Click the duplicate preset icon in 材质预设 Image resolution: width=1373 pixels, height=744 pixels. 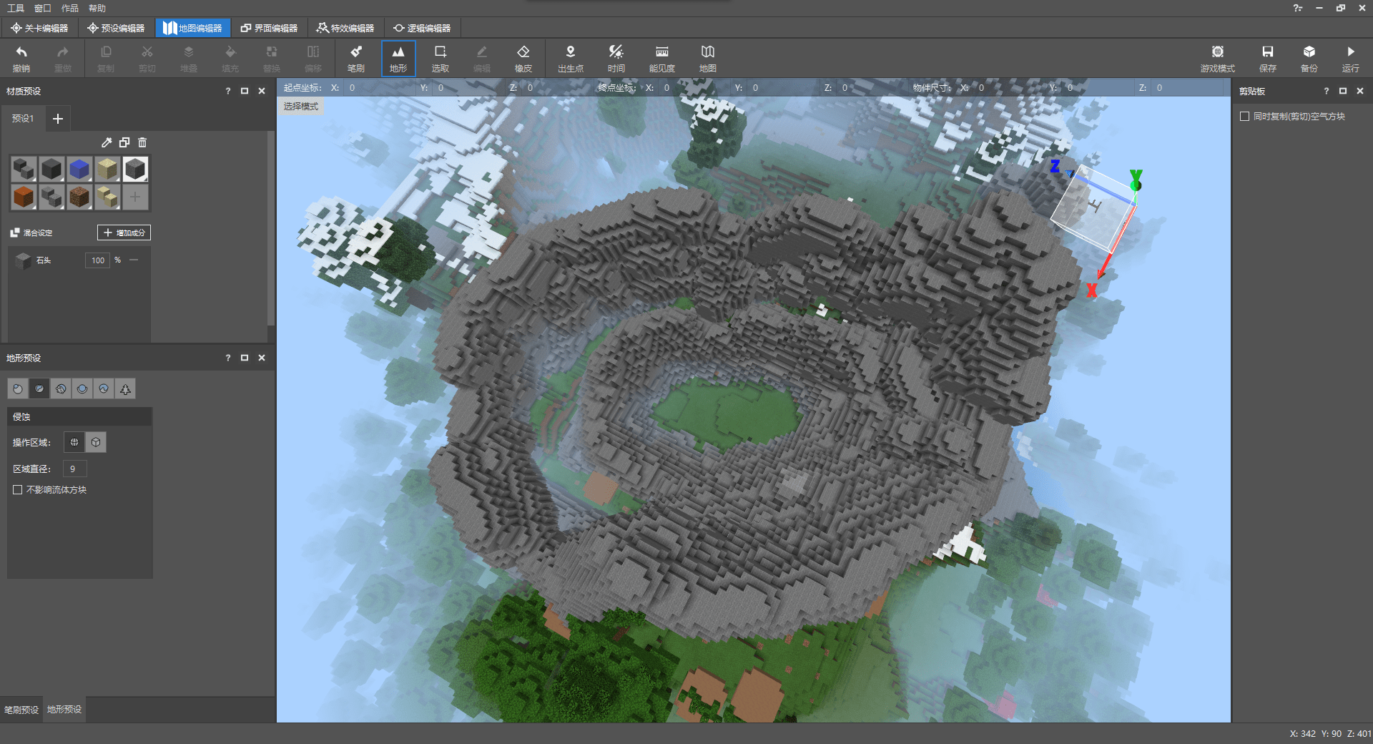(124, 142)
